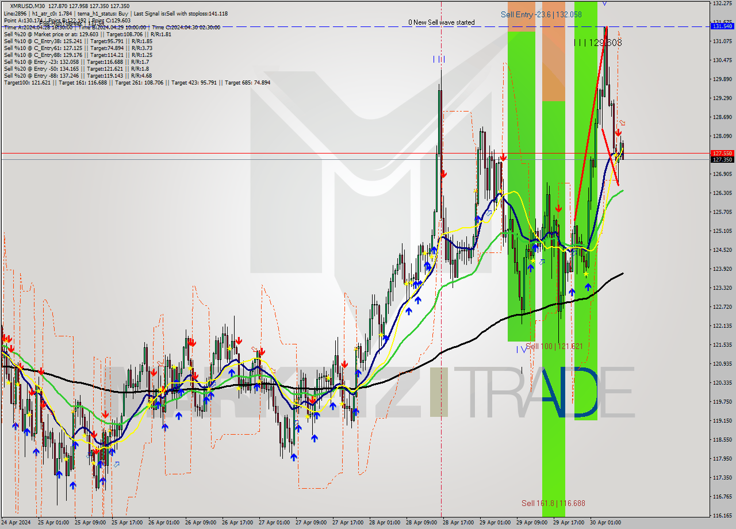
Task: Click the 'Target100: 121.621' targets line
Action: (x=137, y=82)
